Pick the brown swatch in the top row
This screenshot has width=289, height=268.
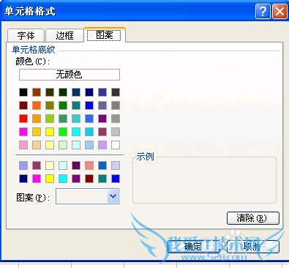(37, 92)
